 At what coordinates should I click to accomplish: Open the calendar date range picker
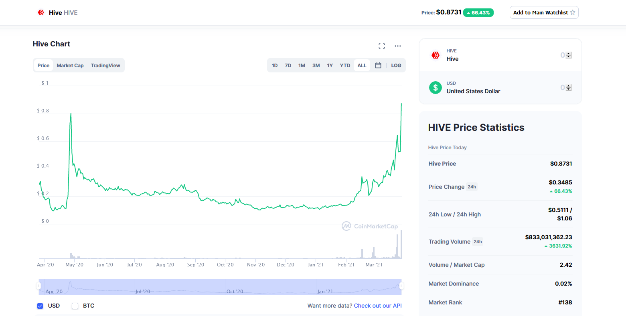(378, 65)
